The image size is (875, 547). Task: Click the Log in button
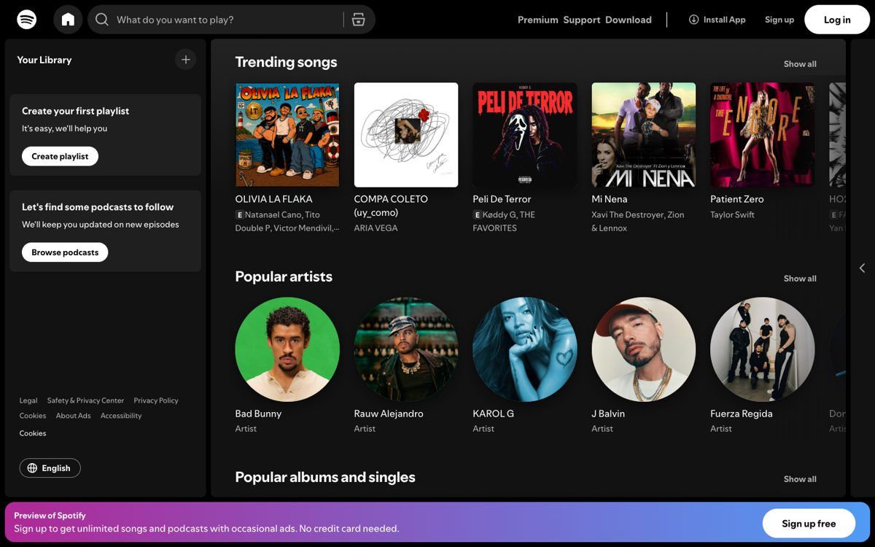[837, 20]
